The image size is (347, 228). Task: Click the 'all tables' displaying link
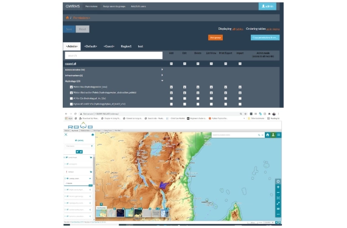pos(237,29)
